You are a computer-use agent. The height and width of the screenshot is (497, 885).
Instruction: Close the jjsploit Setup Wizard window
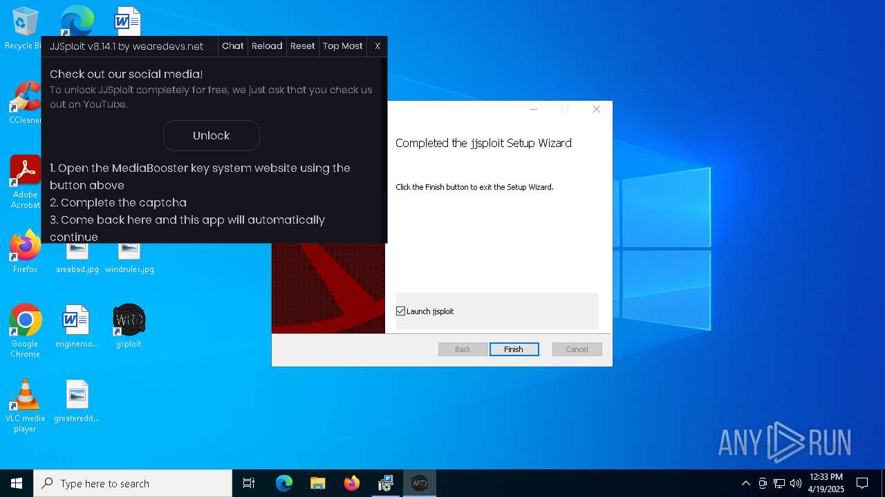[x=597, y=109]
